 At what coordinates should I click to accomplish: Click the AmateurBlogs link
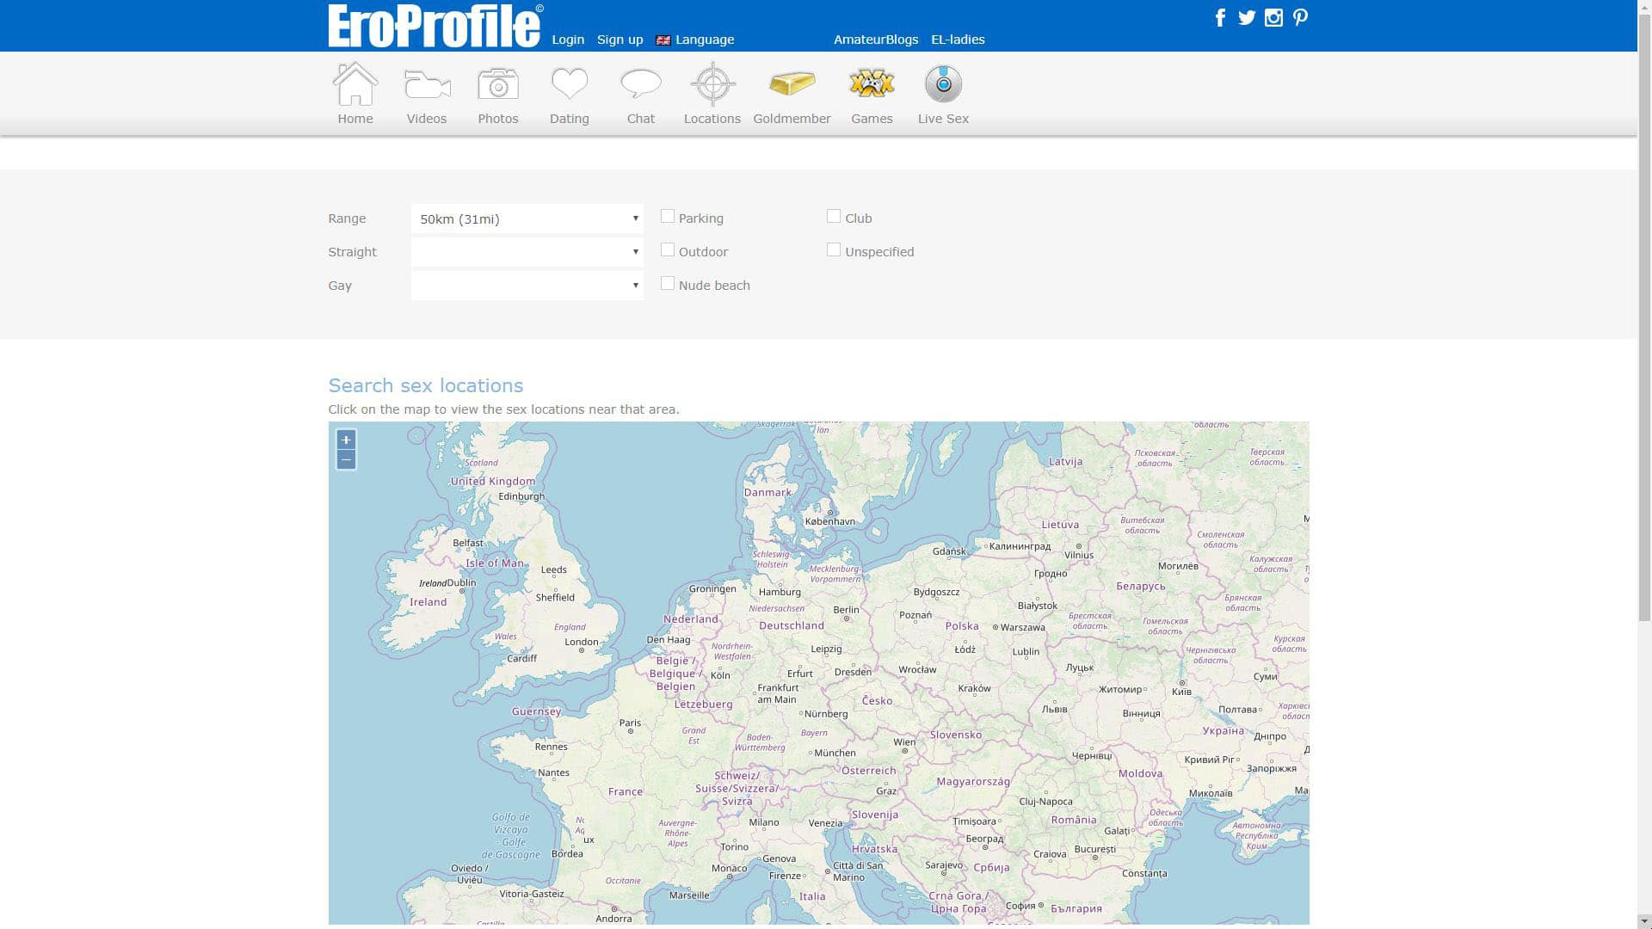(875, 40)
